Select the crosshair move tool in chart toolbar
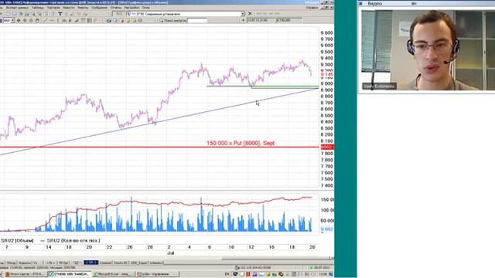This screenshot has width=495, height=278. coord(19,21)
